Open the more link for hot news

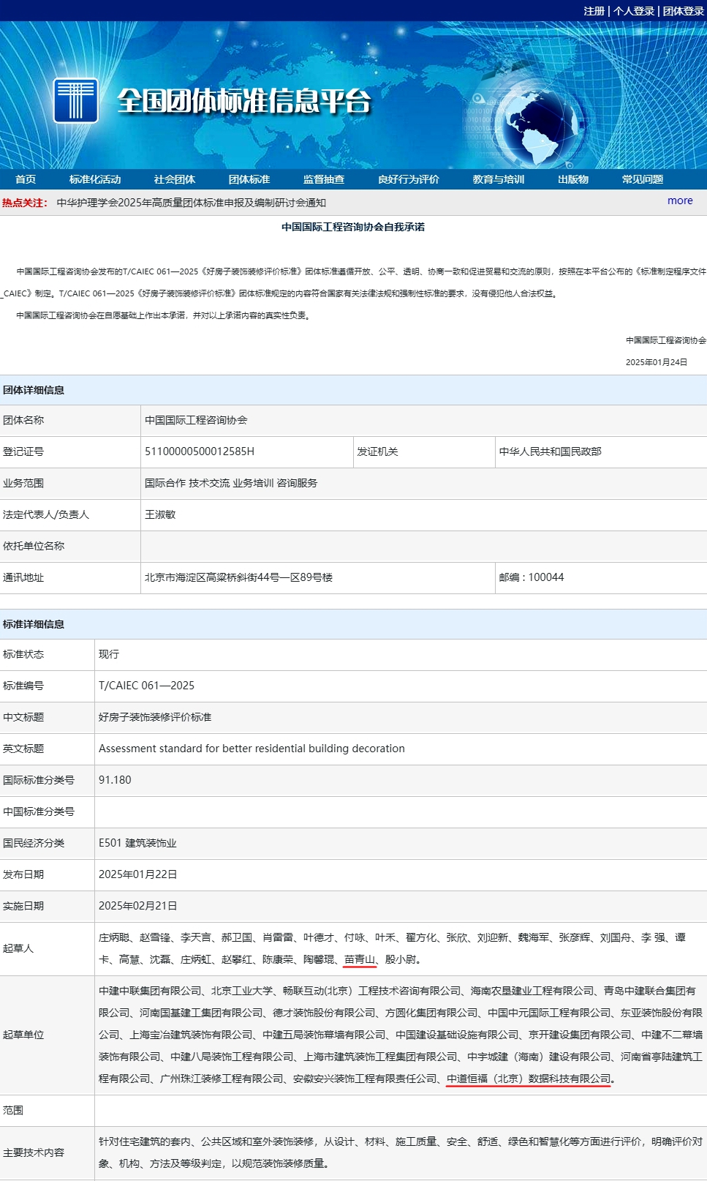pyautogui.click(x=680, y=200)
